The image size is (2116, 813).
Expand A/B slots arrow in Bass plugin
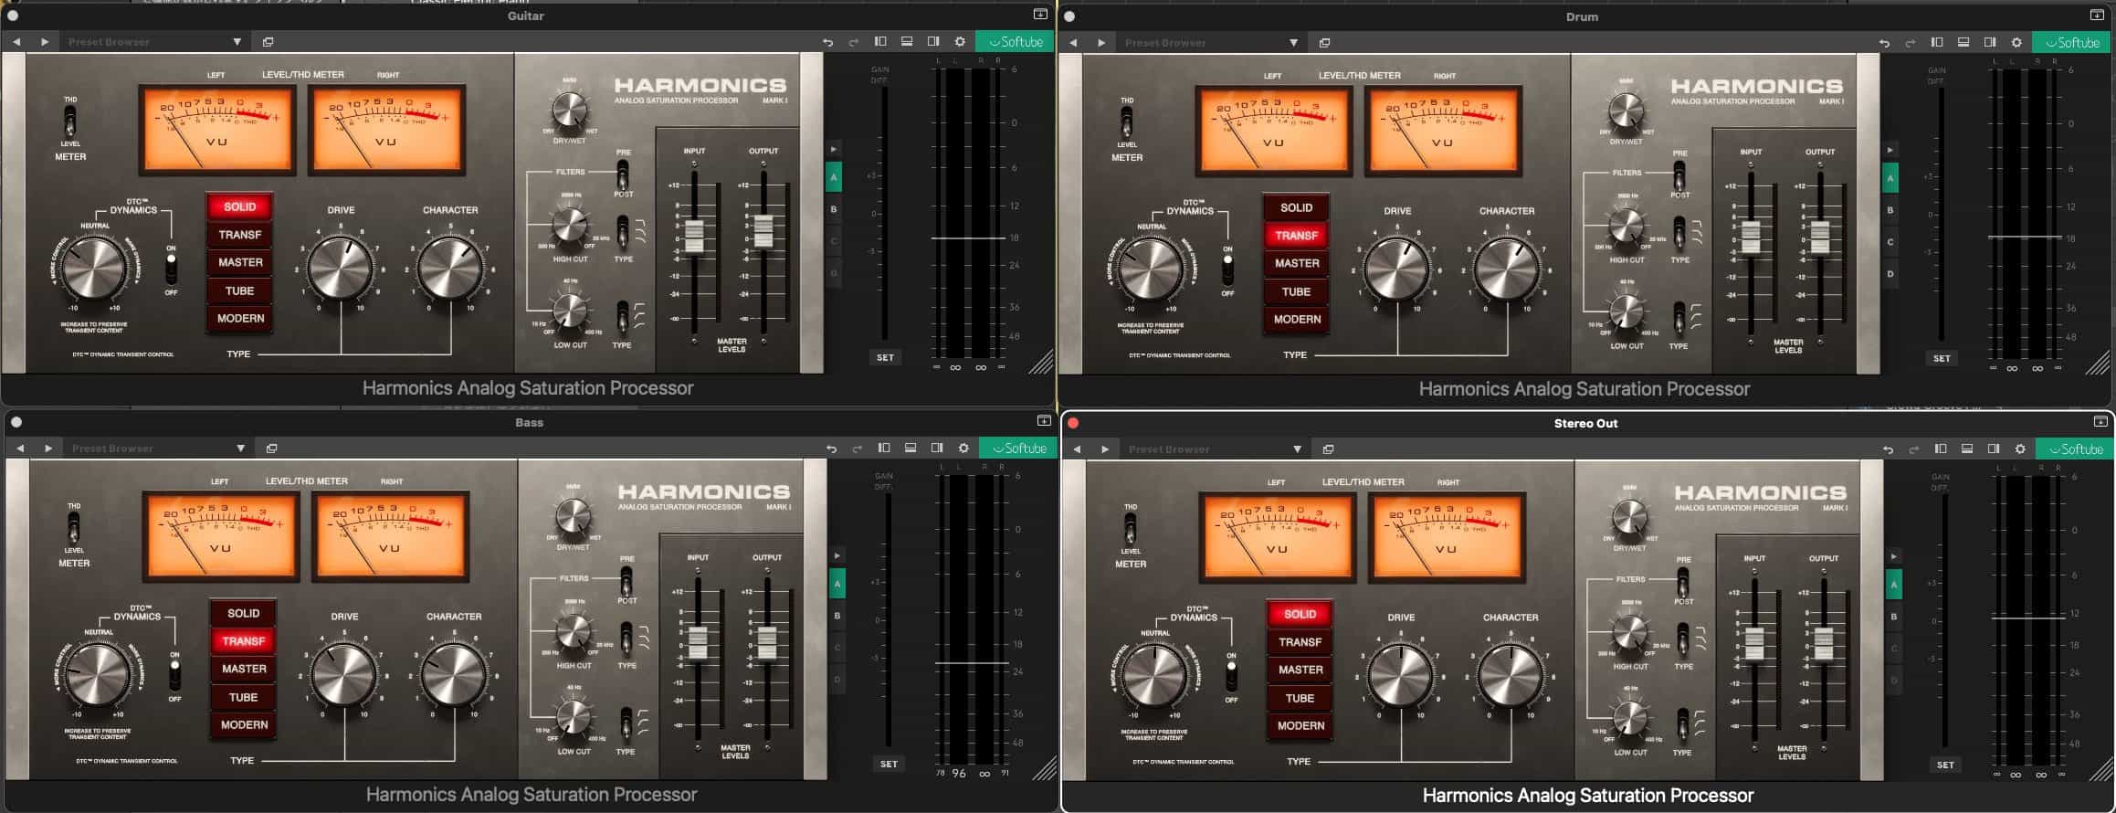coord(837,555)
